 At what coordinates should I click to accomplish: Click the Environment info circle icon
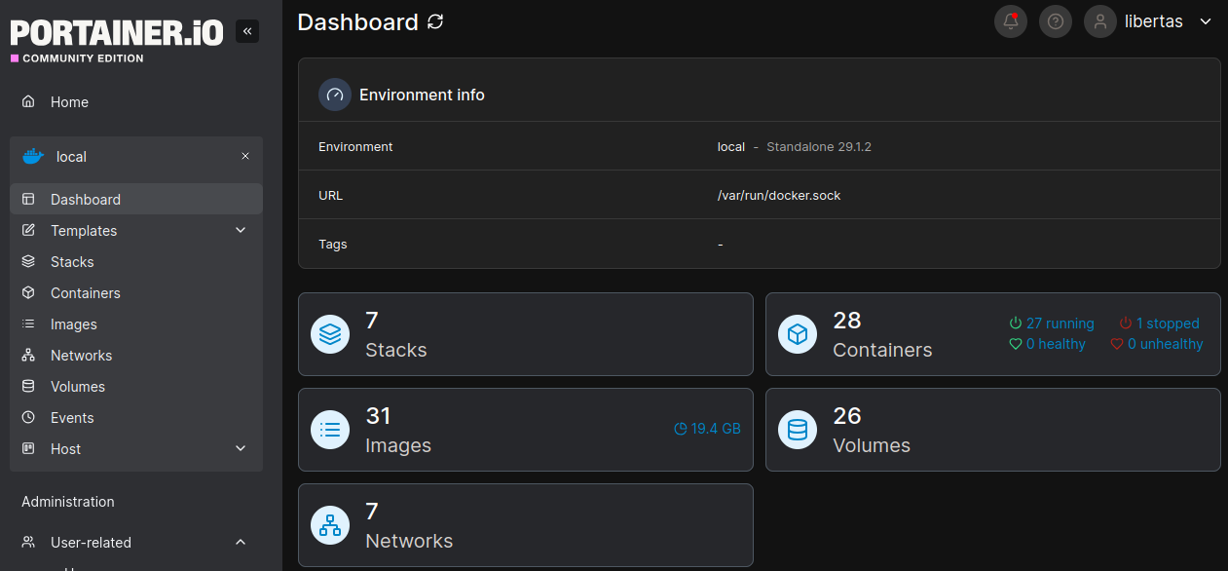point(334,95)
